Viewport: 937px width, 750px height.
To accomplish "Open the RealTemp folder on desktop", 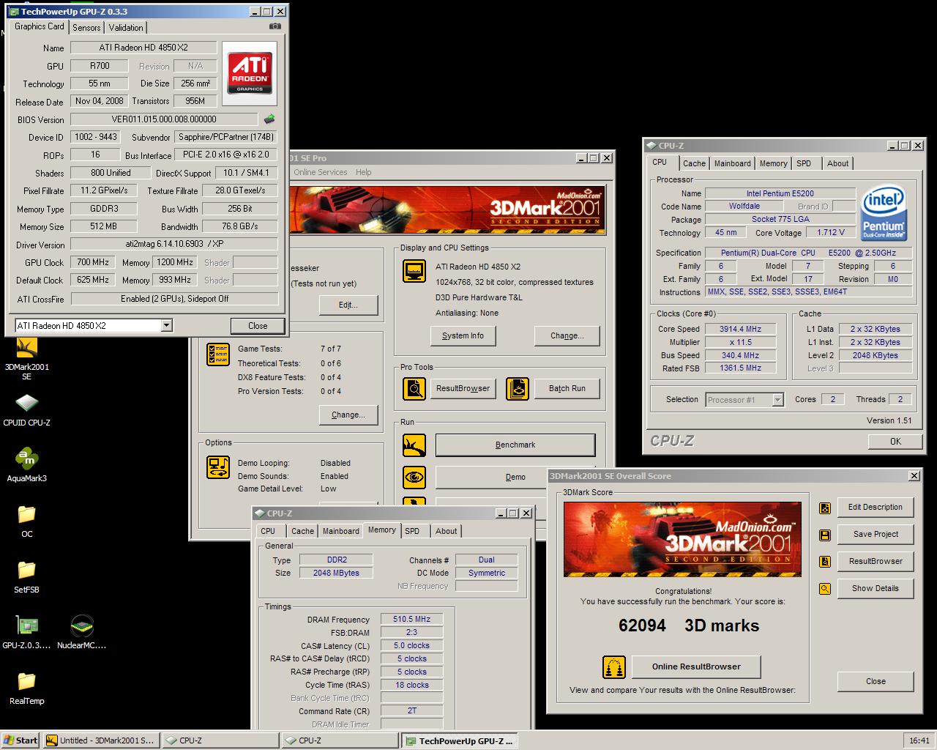I will click(26, 687).
